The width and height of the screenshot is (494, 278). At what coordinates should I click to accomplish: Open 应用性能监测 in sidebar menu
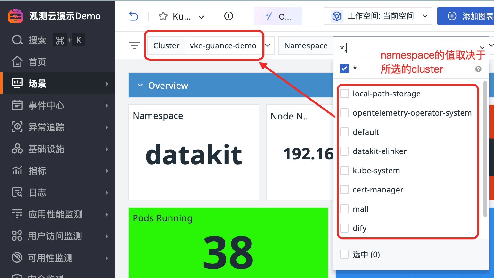tap(55, 214)
